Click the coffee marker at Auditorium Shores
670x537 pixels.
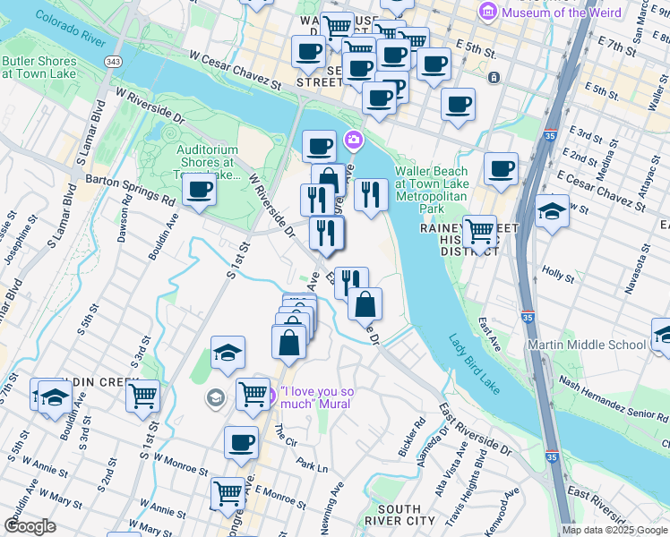[198, 190]
